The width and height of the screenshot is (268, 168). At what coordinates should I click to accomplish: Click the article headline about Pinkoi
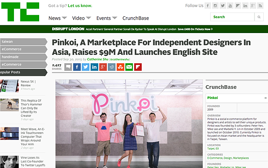pos(151,47)
